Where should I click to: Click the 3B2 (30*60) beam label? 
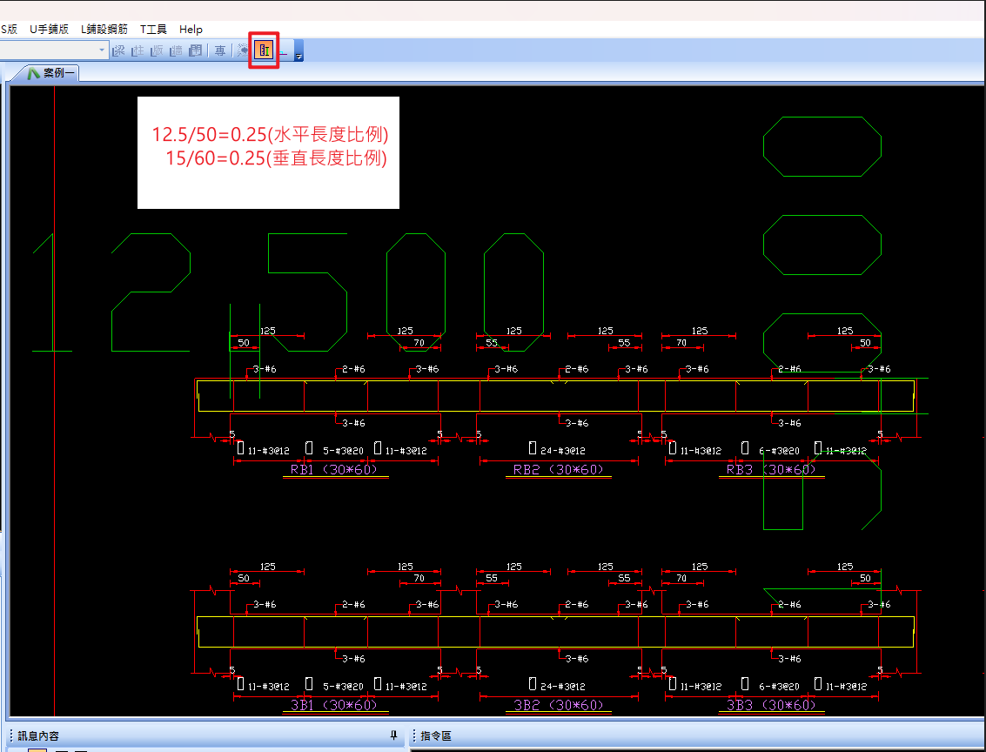point(559,705)
